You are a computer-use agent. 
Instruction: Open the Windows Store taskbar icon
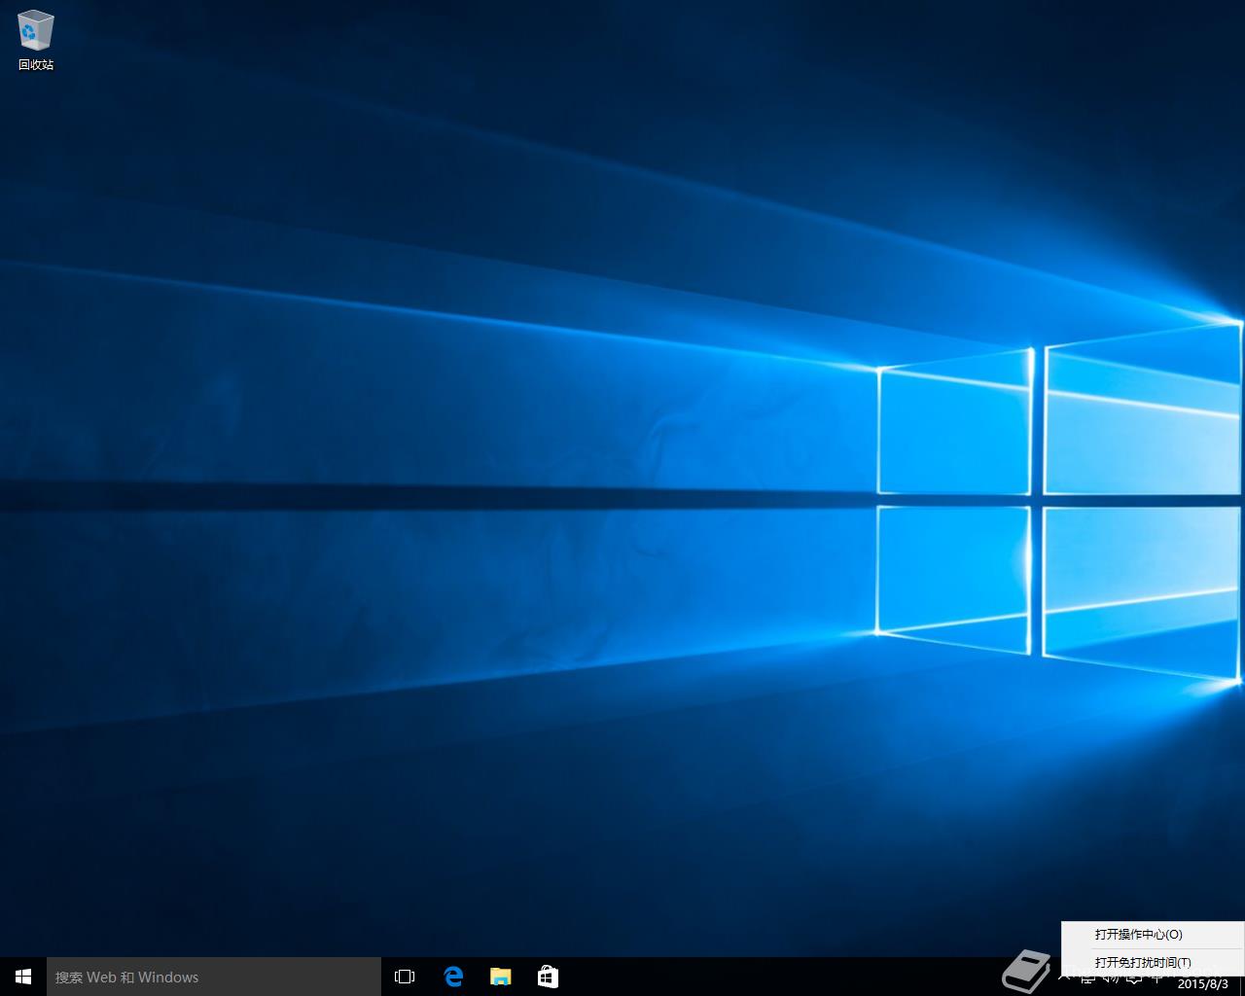(x=549, y=977)
